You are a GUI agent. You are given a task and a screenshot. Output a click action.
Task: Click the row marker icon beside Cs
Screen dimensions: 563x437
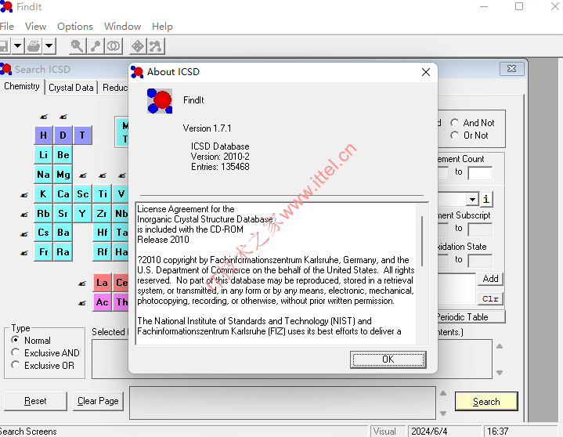24,233
